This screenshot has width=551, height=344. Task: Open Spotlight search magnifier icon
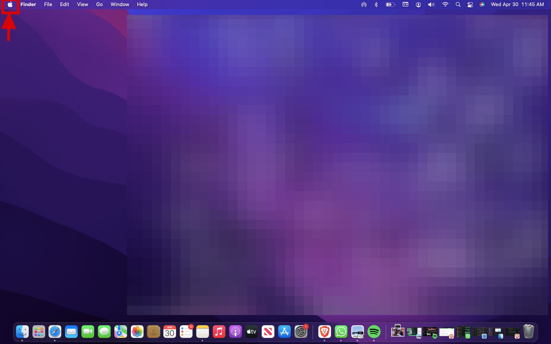(x=458, y=5)
